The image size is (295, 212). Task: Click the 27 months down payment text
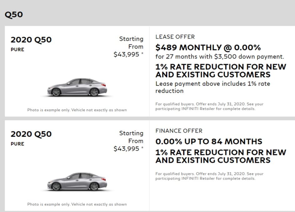click(x=220, y=57)
